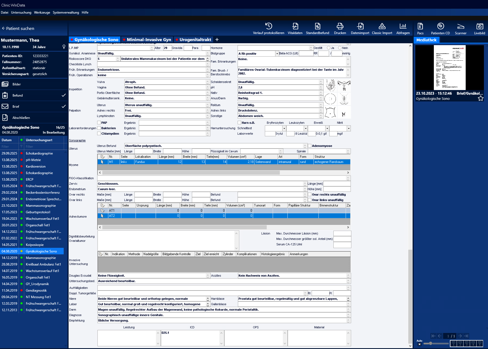The image size is (488, 349).
Task: Expand the Blutgruppe dropdown
Action: pos(277,54)
